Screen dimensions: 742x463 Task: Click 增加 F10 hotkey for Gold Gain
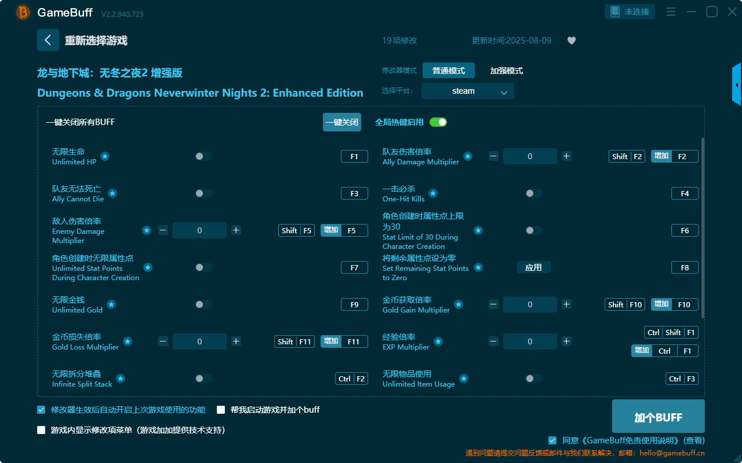(675, 304)
